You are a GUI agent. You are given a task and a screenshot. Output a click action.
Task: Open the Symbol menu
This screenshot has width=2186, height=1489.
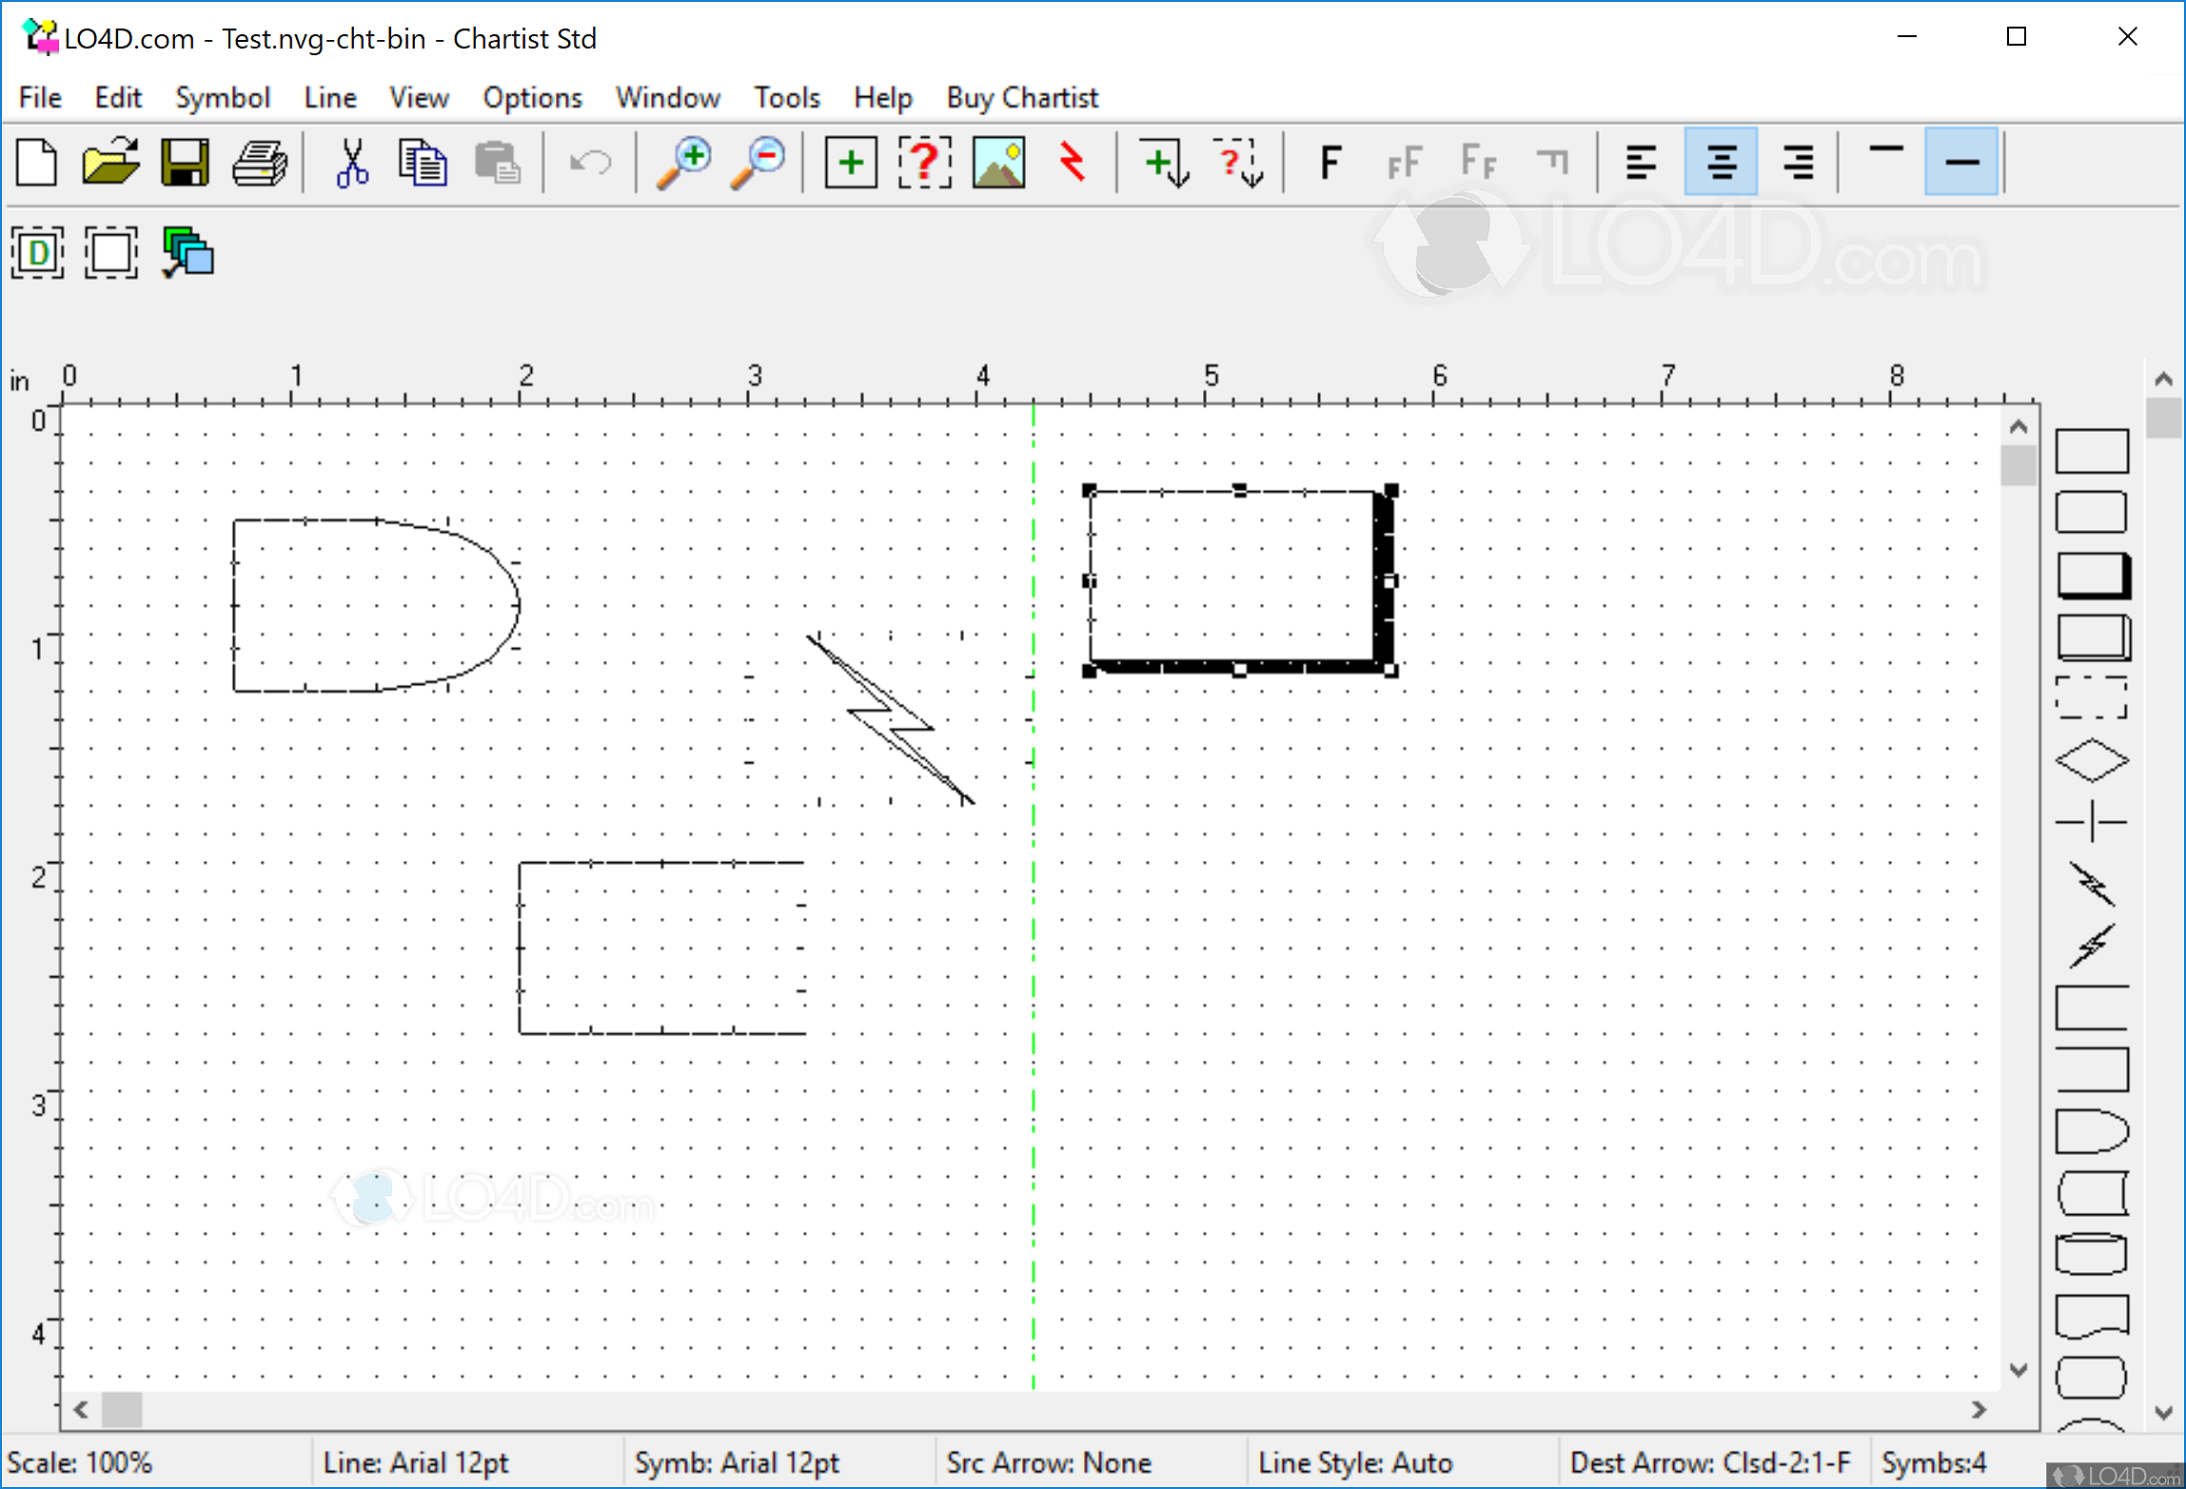[223, 97]
